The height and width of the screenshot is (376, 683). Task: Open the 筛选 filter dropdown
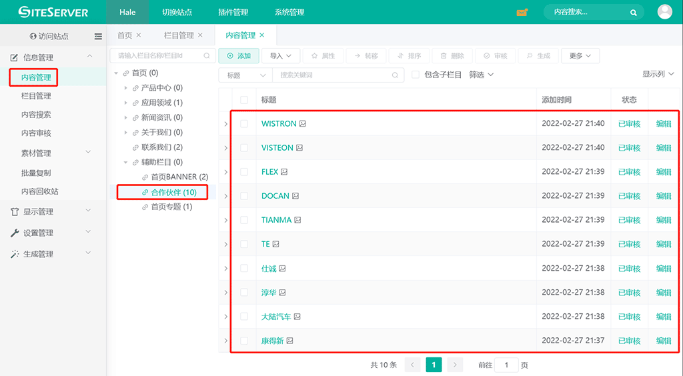(x=482, y=75)
